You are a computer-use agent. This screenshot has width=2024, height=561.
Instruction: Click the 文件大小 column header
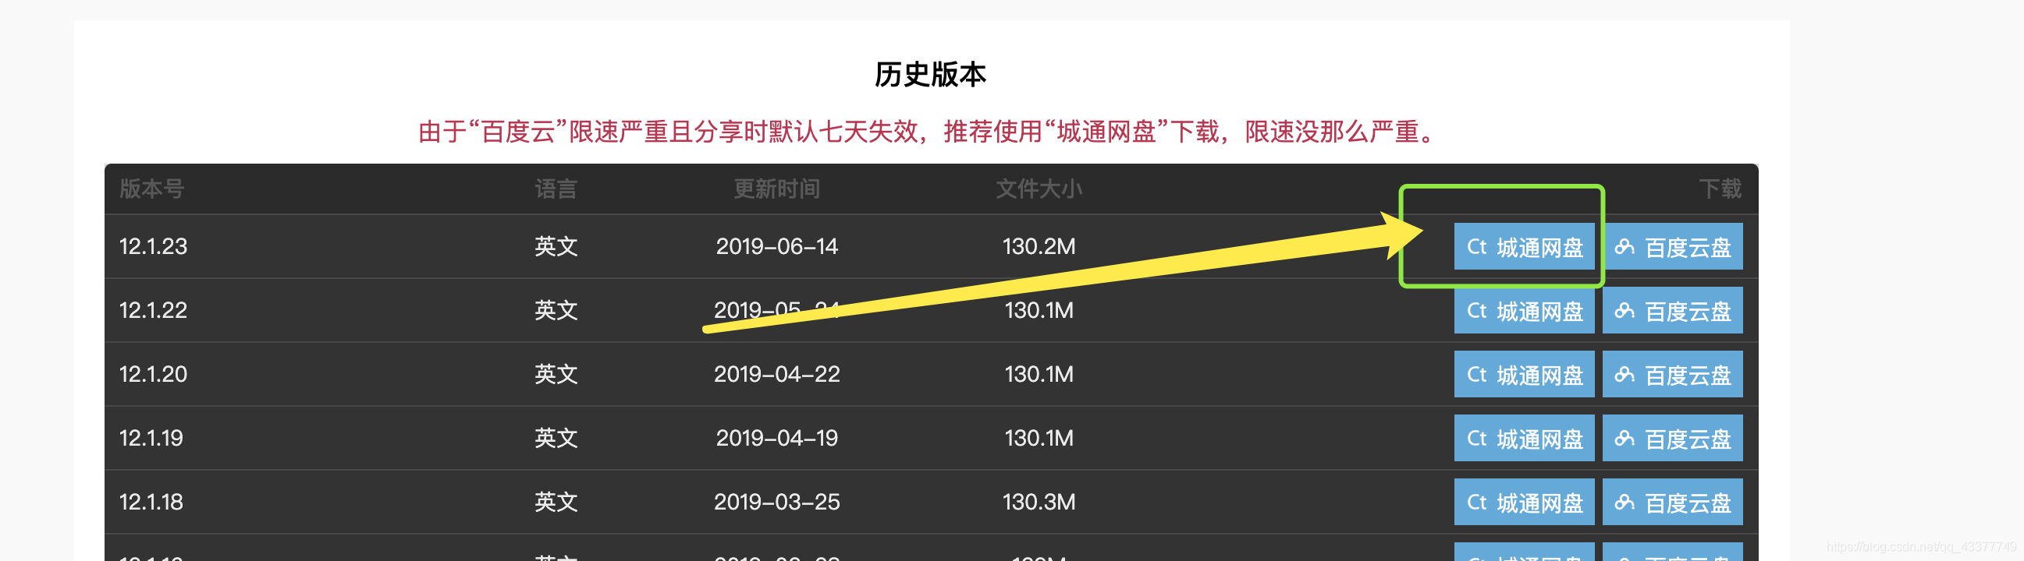pos(1039,189)
